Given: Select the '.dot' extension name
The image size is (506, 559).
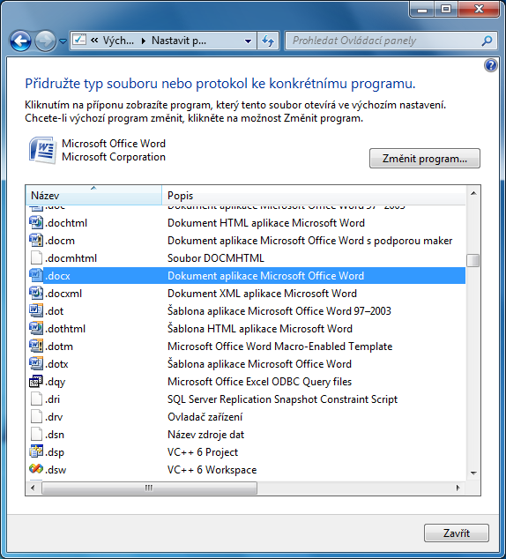Looking at the screenshot, I should 54,311.
